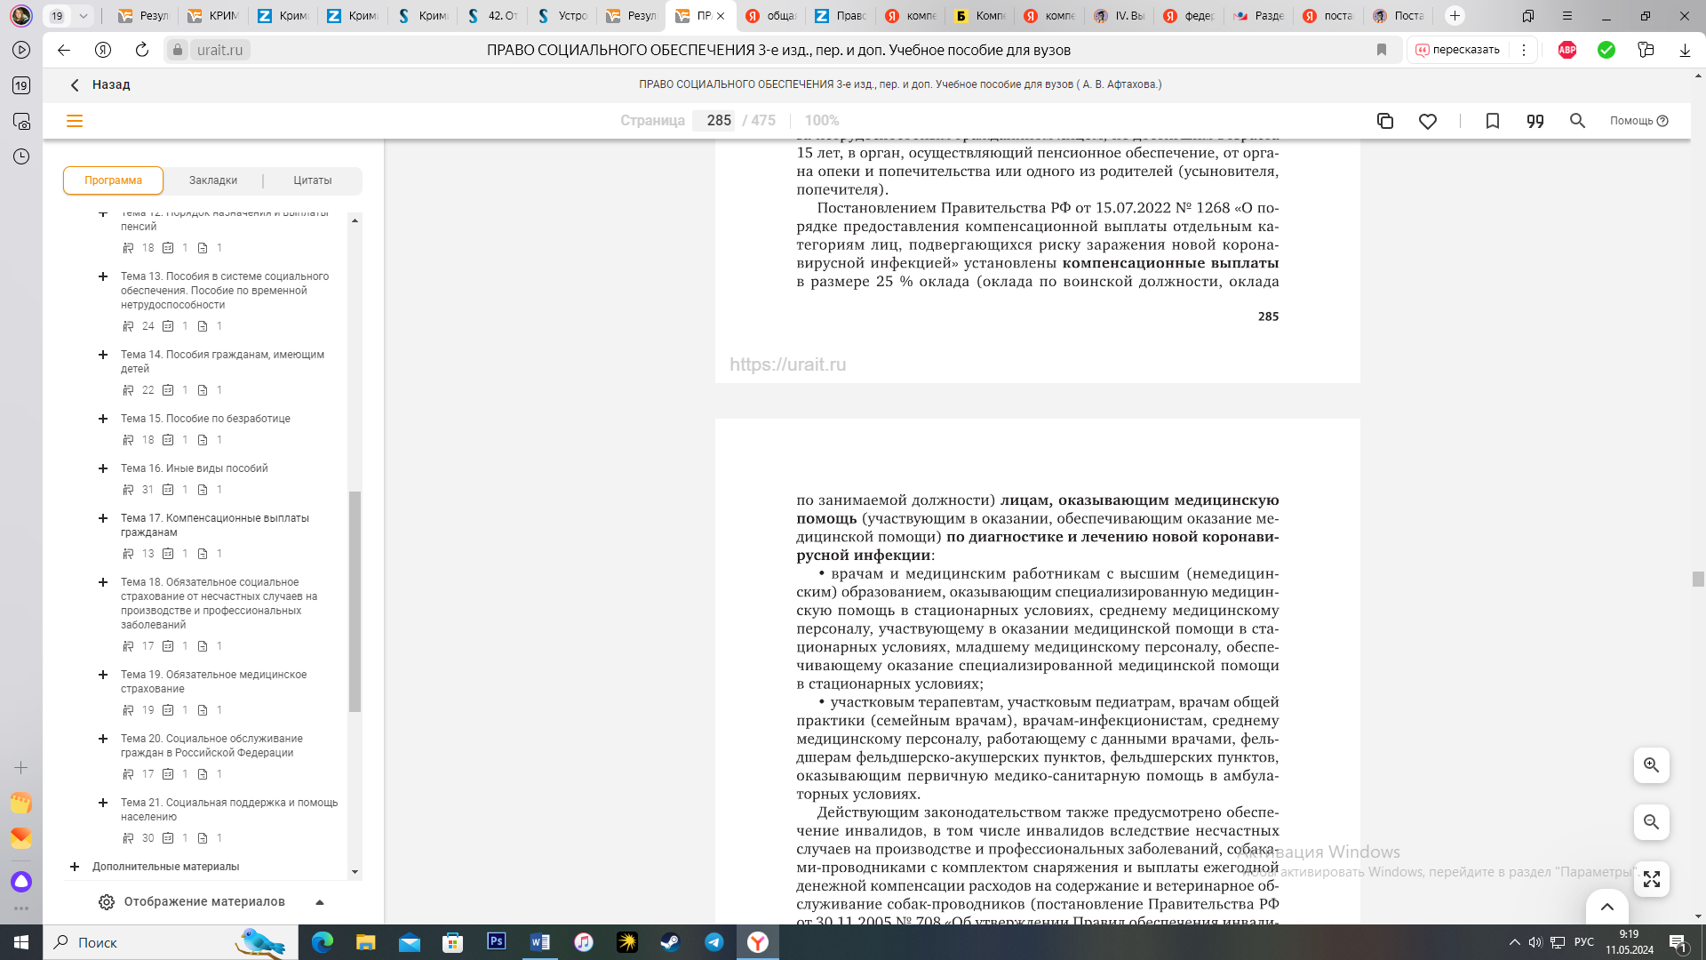
Task: Enter fullscreen mode with the expand icon
Action: 1651,879
